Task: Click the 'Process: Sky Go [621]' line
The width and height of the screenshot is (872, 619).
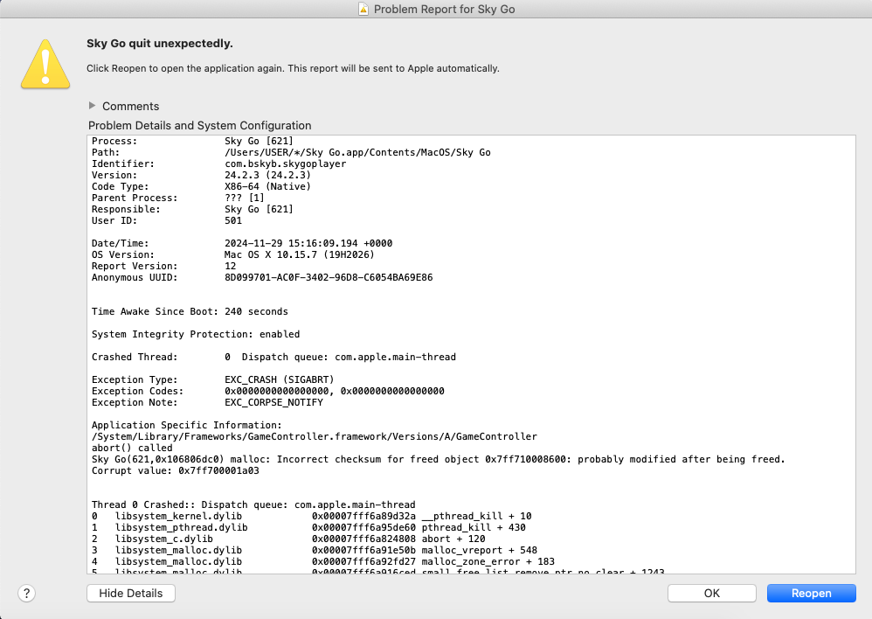Action: [x=192, y=141]
